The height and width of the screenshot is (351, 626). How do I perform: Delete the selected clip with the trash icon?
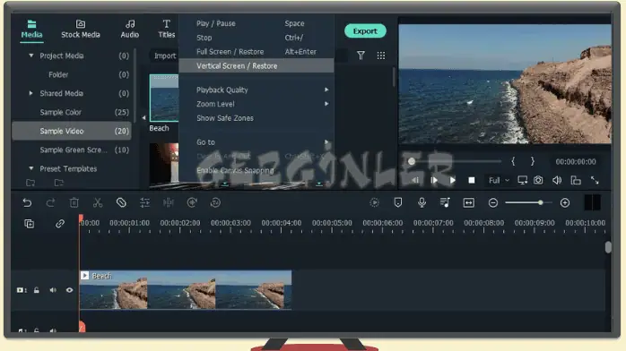tap(74, 202)
